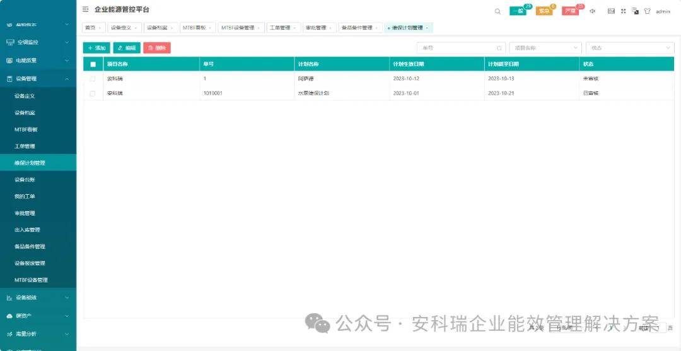Open the red 严重 alarm badge

[x=570, y=11]
